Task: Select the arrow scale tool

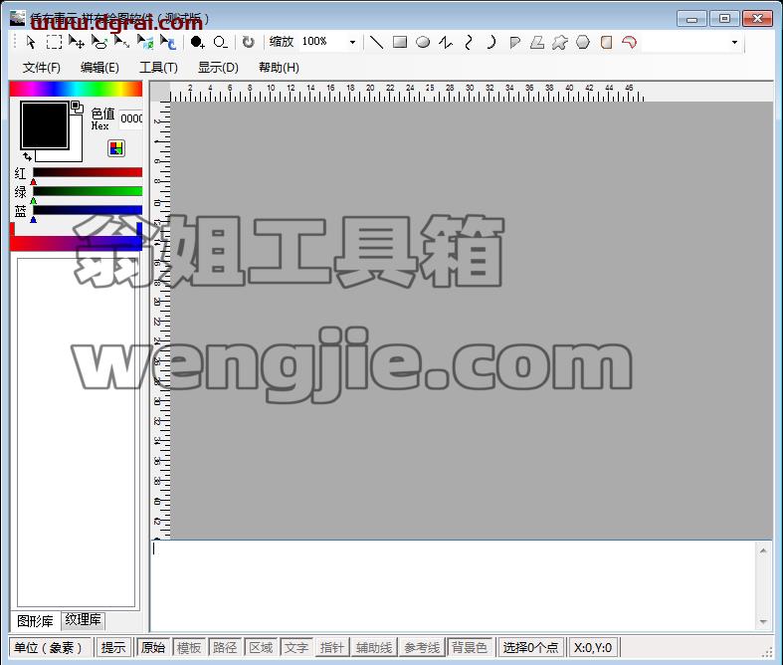Action: 121,43
